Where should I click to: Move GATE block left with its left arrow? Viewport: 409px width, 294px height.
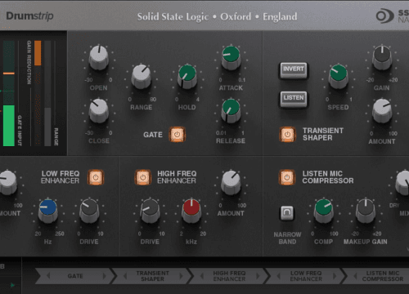pyautogui.click(x=48, y=276)
